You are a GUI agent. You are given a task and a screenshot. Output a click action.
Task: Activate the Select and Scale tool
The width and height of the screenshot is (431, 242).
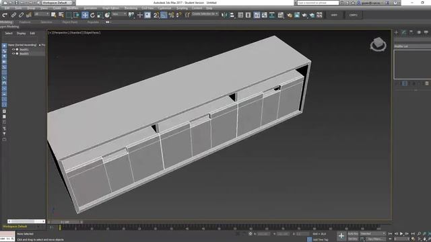coord(100,15)
